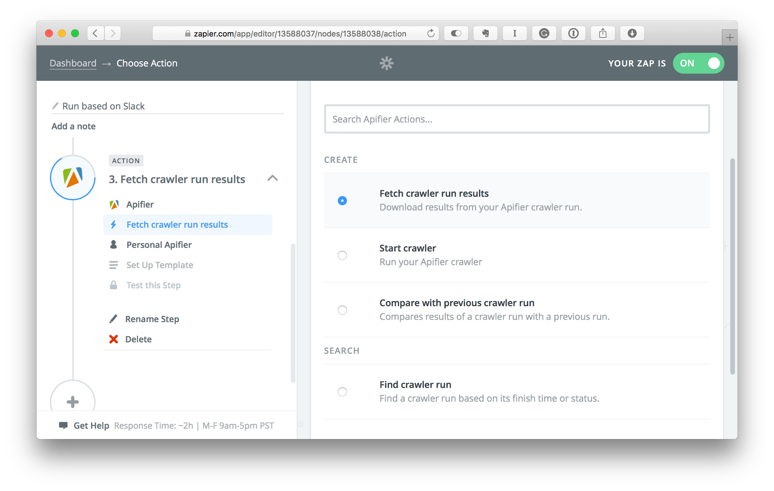Click the Zapier asterisk logo in the header
This screenshot has height=491, width=774.
(387, 63)
